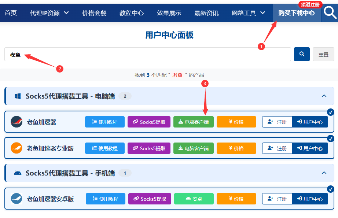The width and height of the screenshot is (338, 218).
Task: Click the 老鱼加速器专业版 orange whale logo
Action: pyautogui.click(x=16, y=148)
